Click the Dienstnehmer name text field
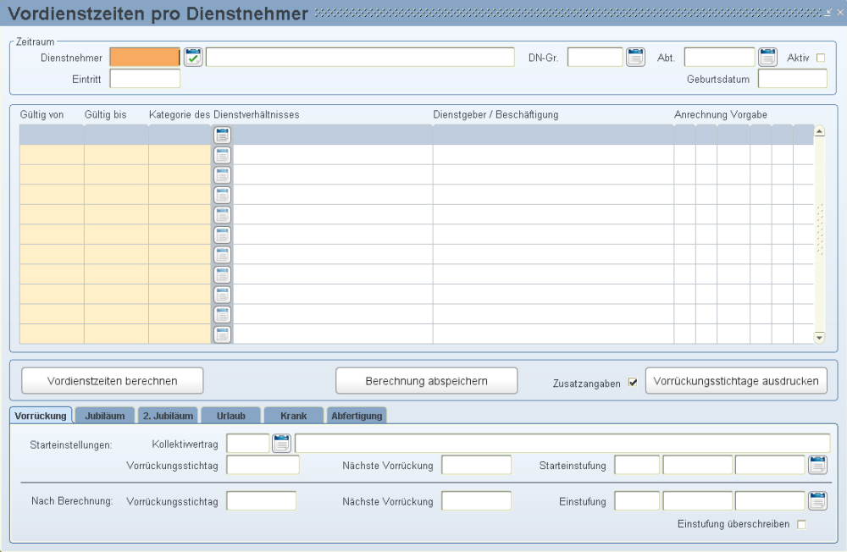This screenshot has height=552, width=847. click(360, 58)
